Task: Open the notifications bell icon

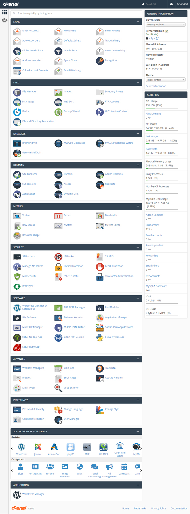Action: (x=171, y=4)
